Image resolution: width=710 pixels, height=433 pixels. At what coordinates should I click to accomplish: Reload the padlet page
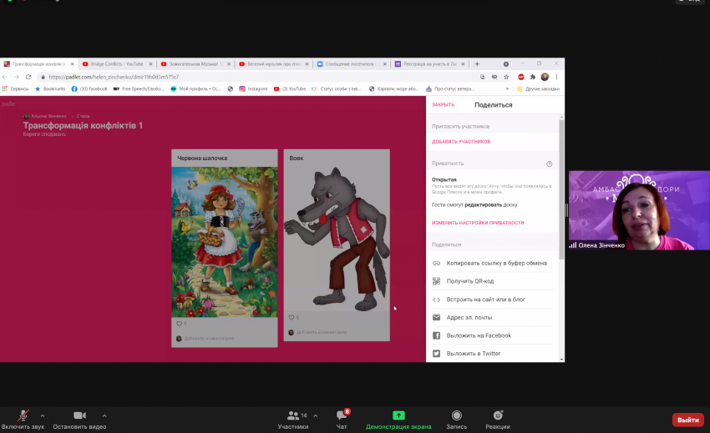[28, 77]
